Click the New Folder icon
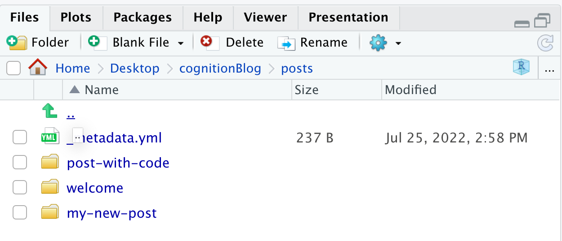Screen dimensions: 562x241 point(17,43)
